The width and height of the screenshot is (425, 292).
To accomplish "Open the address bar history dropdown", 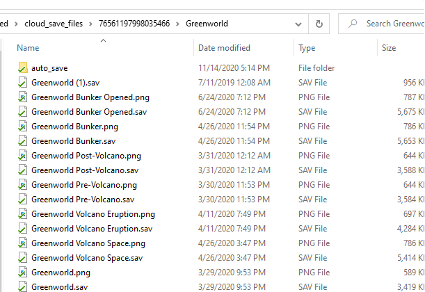I will [298, 24].
